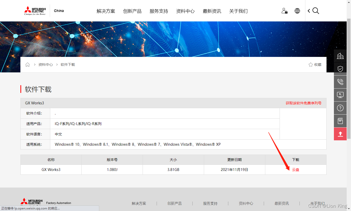This screenshot has height=211, width=351.
Task: Click the question mark help icon
Action: [340, 108]
